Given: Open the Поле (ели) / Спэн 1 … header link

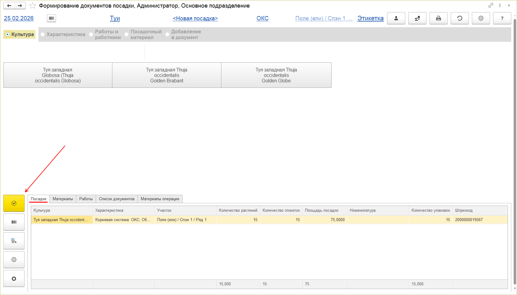Looking at the screenshot, I should [324, 18].
